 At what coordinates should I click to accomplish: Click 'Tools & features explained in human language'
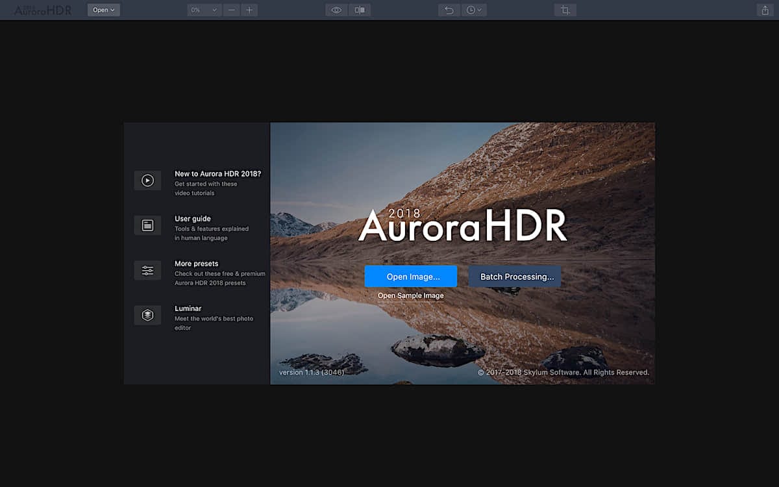point(212,233)
